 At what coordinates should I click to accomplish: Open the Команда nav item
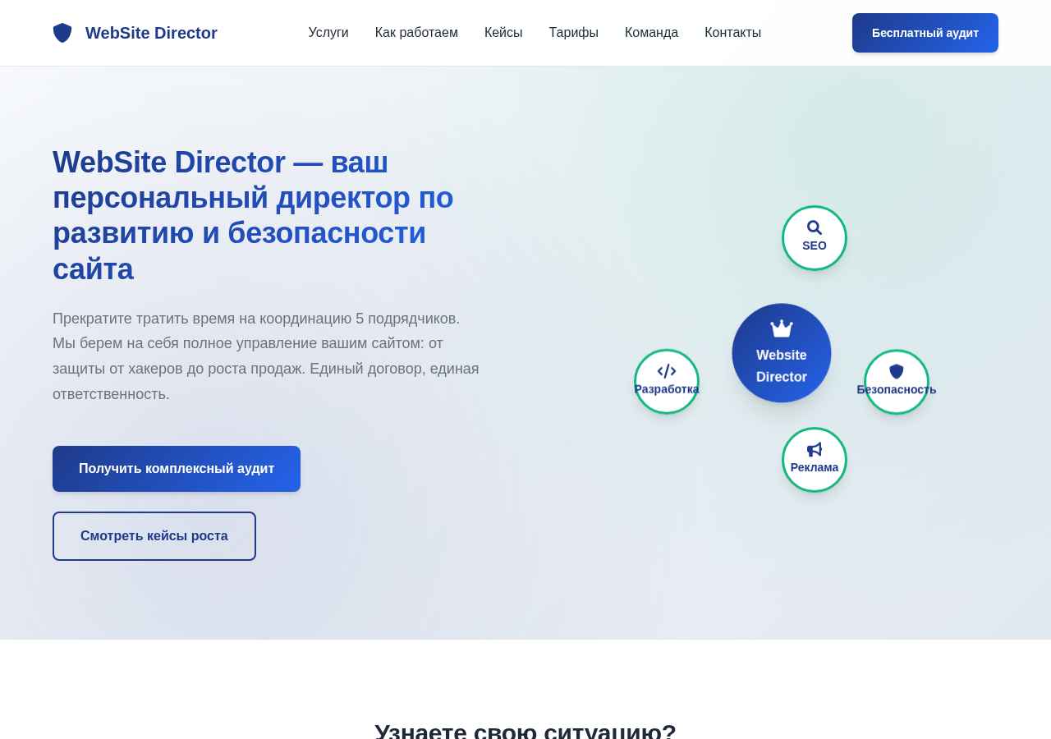point(651,33)
